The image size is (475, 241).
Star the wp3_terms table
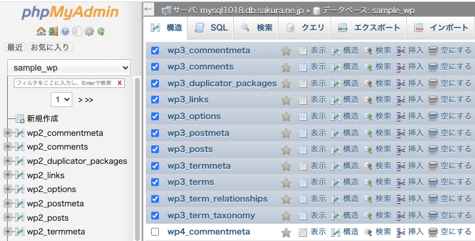286,183
